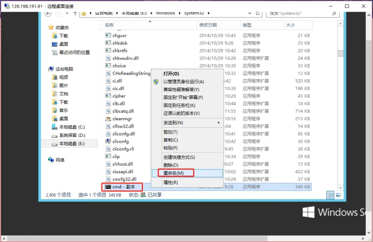Select cic.dll file
The image size is (373, 242).
(115, 88)
